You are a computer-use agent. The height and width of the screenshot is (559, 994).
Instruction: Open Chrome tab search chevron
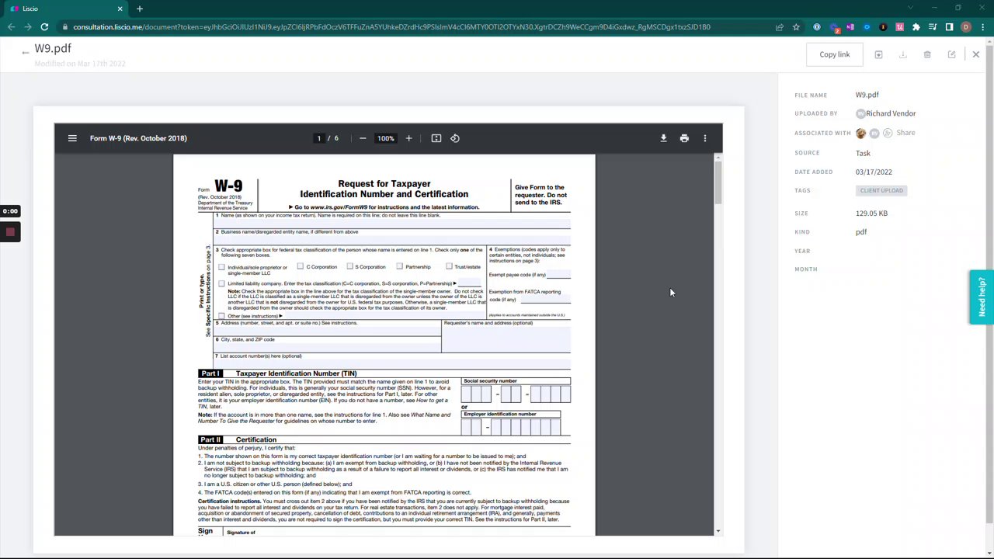(x=912, y=9)
